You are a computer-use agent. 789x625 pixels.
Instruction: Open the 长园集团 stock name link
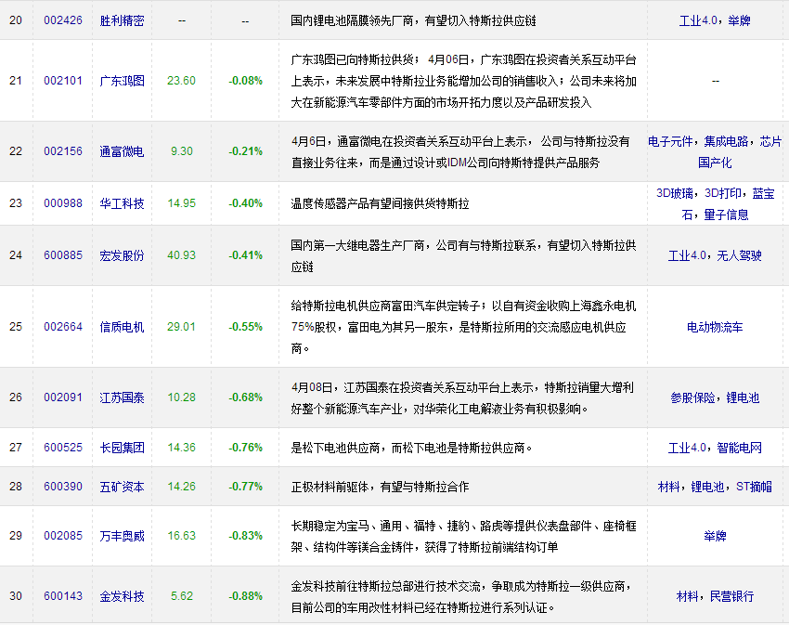click(122, 448)
